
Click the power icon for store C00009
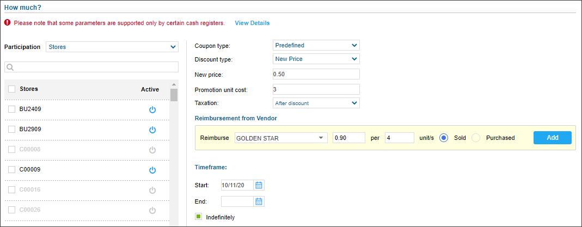152,170
